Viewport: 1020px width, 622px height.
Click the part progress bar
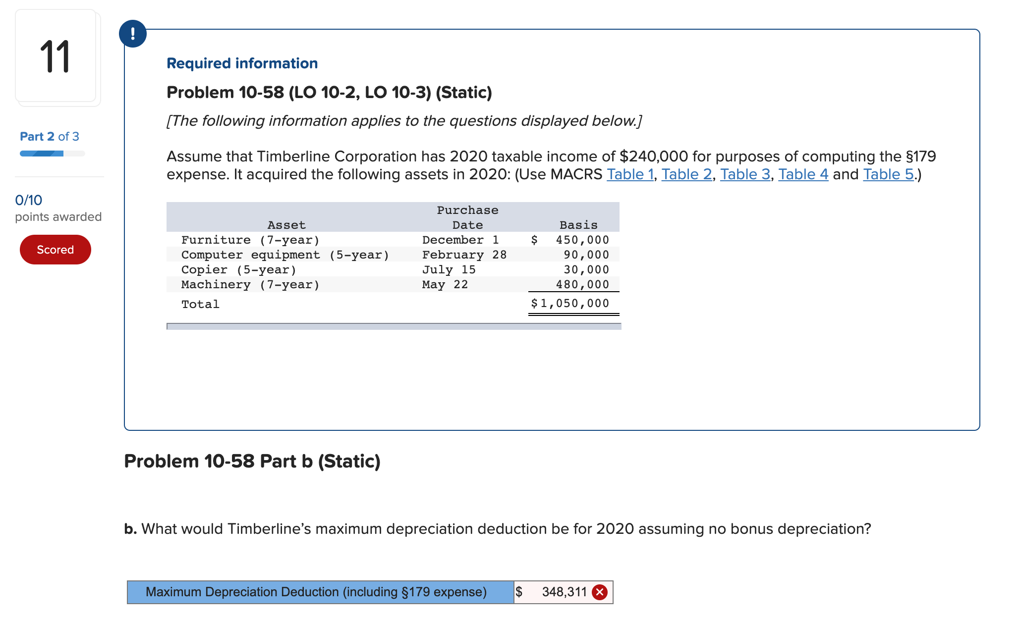pyautogui.click(x=52, y=154)
